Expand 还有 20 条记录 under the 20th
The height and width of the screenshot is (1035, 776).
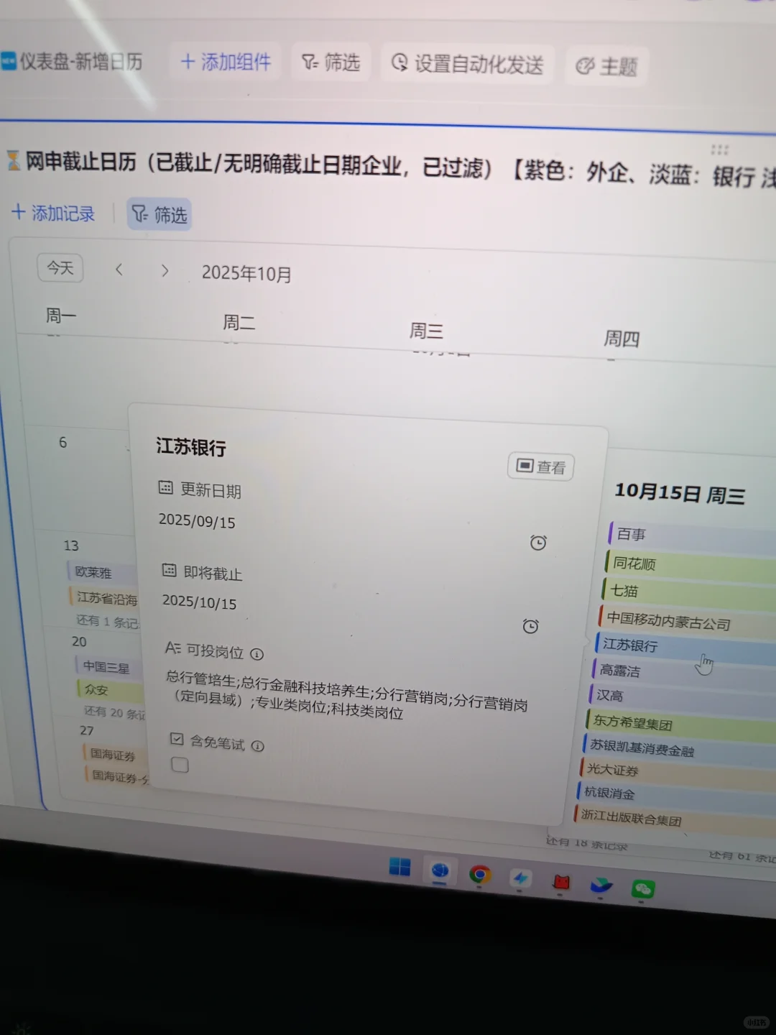114,712
